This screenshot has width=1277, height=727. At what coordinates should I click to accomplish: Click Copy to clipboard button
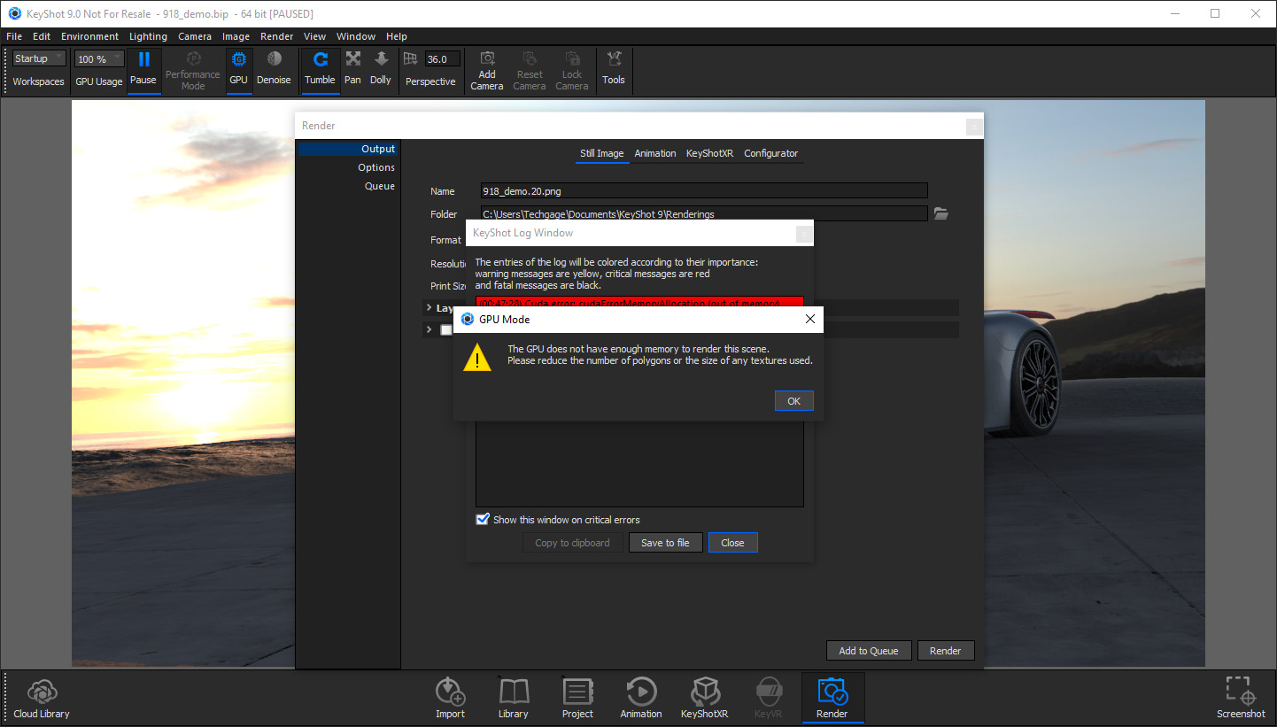coord(572,543)
